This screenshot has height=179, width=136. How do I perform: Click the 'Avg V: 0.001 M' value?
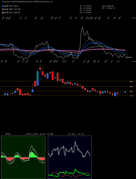pyautogui.click(x=107, y=6)
